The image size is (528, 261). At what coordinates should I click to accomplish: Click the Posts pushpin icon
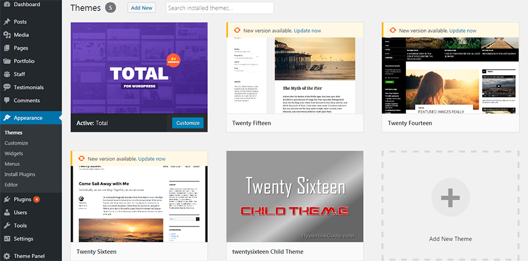click(6, 22)
